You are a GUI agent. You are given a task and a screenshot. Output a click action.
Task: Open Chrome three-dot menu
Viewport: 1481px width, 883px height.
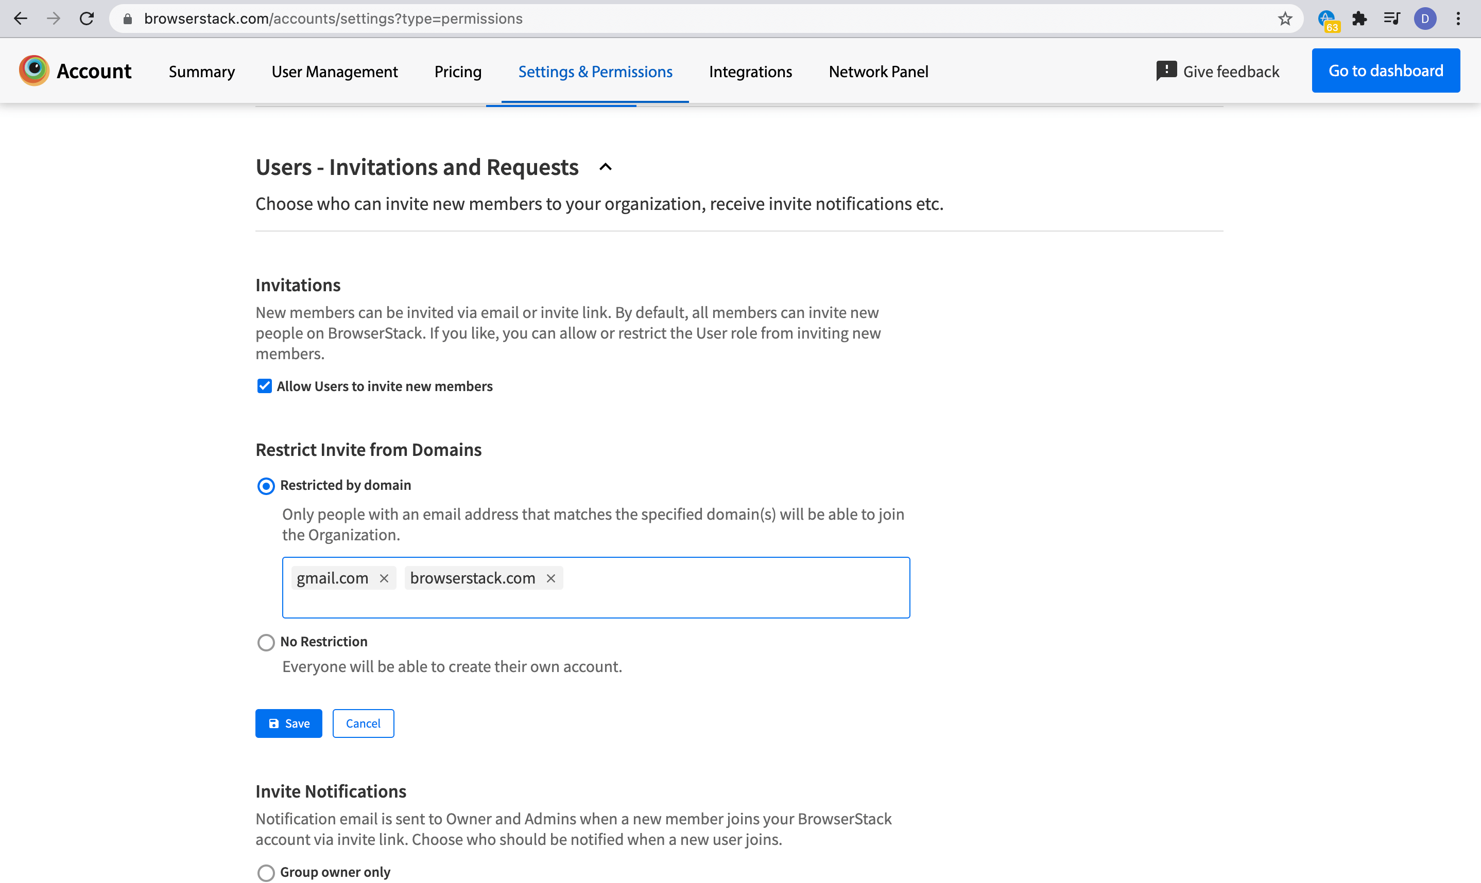1458,19
